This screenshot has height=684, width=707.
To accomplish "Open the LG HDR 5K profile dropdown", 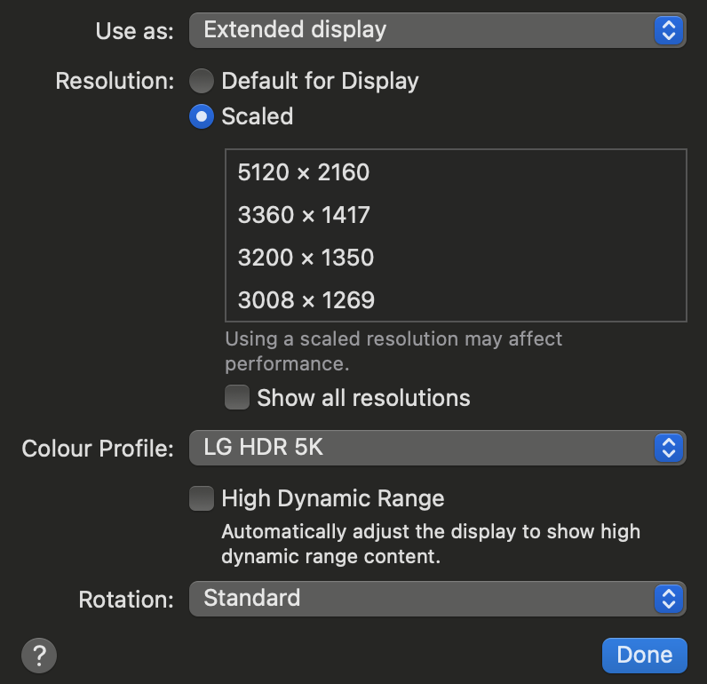I will [x=425, y=448].
